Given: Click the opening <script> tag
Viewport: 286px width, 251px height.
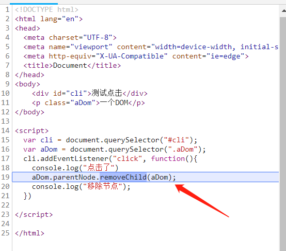Looking at the screenshot, I should point(31,131).
